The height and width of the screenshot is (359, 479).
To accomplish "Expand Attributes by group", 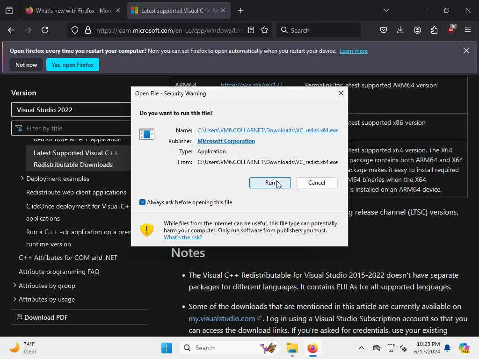I will [15, 286].
